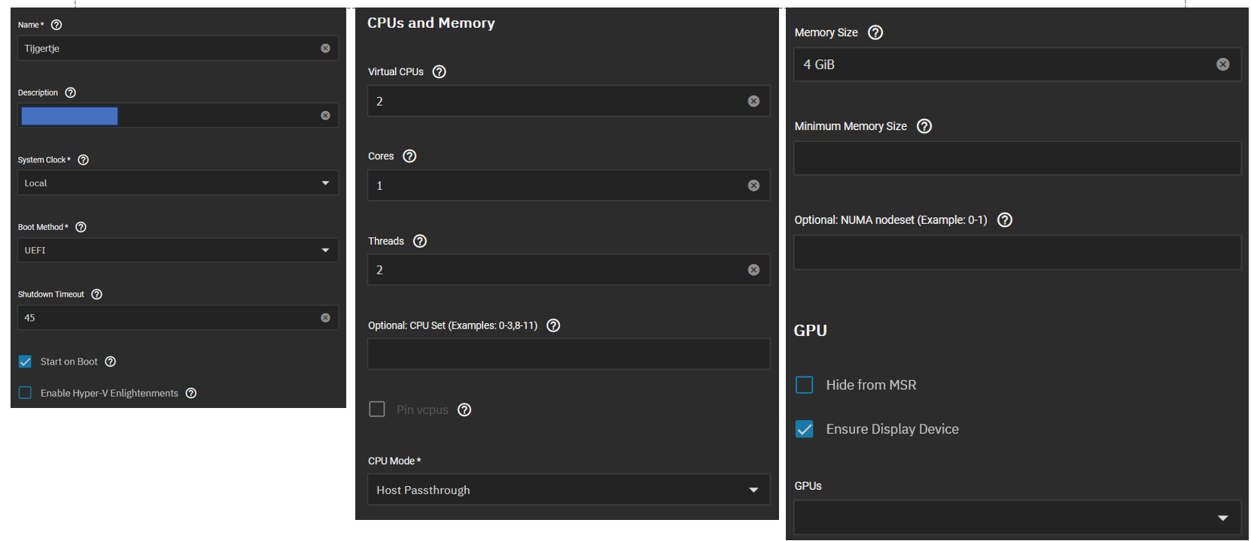Open help tooltip for Name field

pyautogui.click(x=56, y=25)
